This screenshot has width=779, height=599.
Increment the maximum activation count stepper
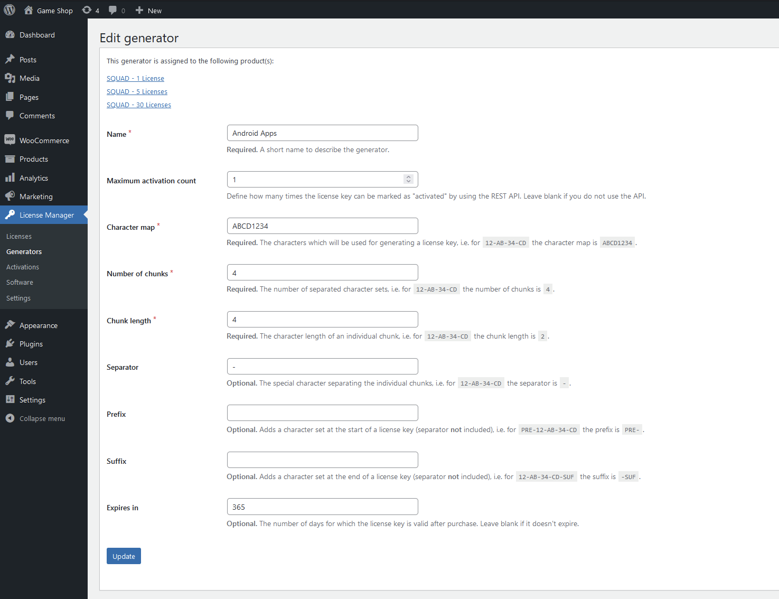[408, 176]
